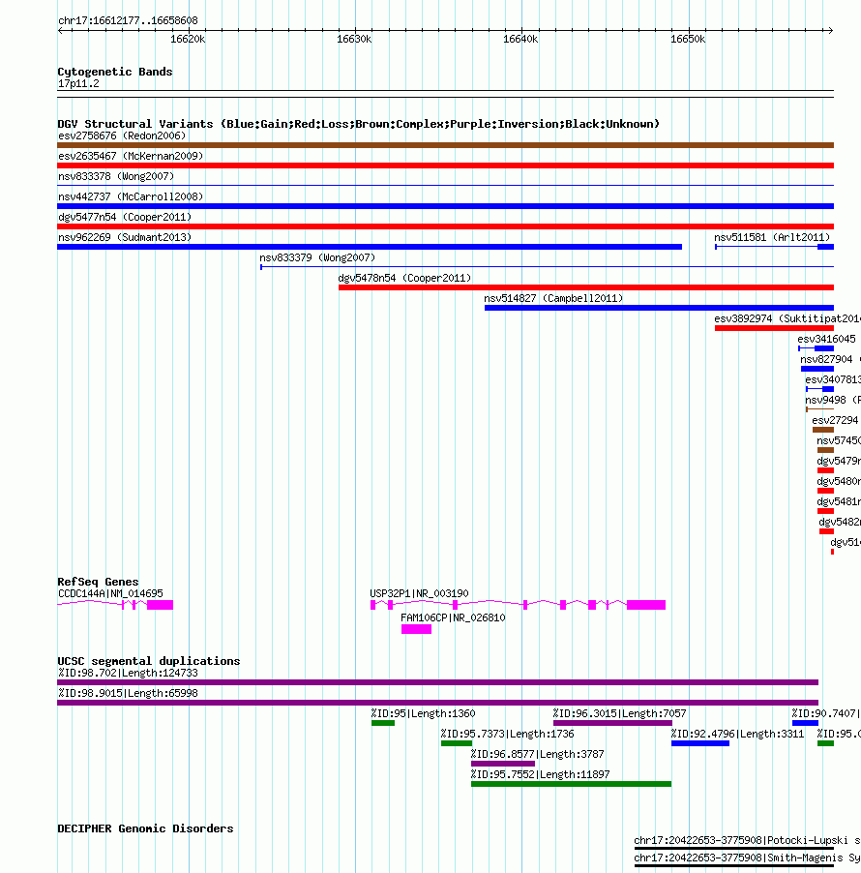Click the %ID:96.3015|Length:7057 duplication label

[619, 713]
